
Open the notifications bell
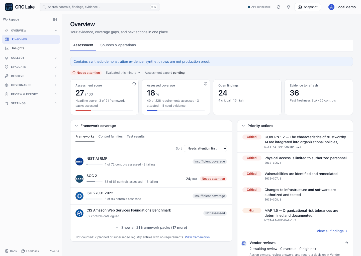pyautogui.click(x=289, y=7)
